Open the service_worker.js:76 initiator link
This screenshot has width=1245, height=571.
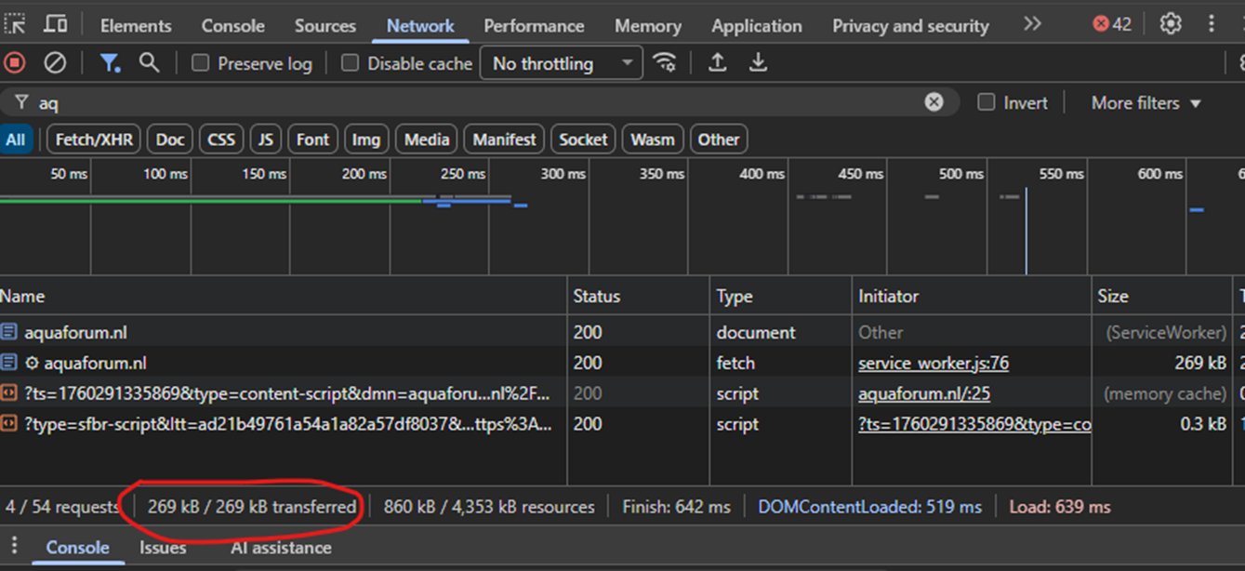click(x=933, y=364)
